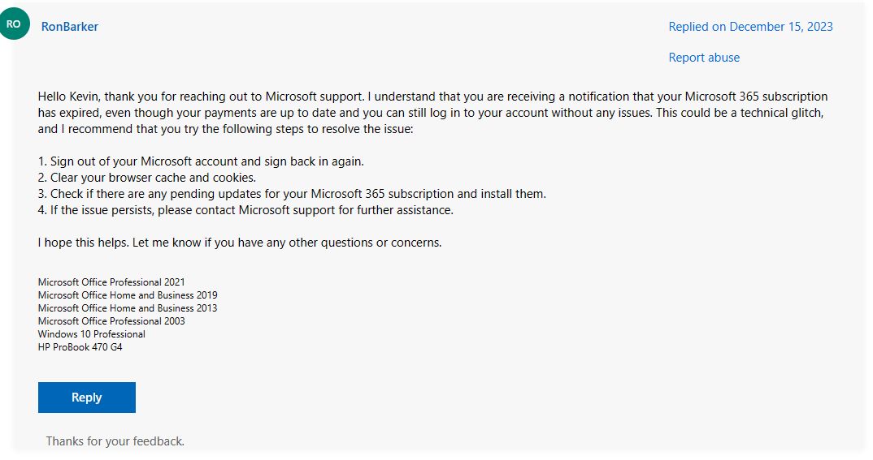Click the green RO avatar icon

14,24
